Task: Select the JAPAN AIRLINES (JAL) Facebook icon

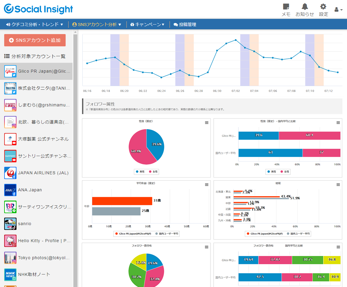Action: [10, 173]
